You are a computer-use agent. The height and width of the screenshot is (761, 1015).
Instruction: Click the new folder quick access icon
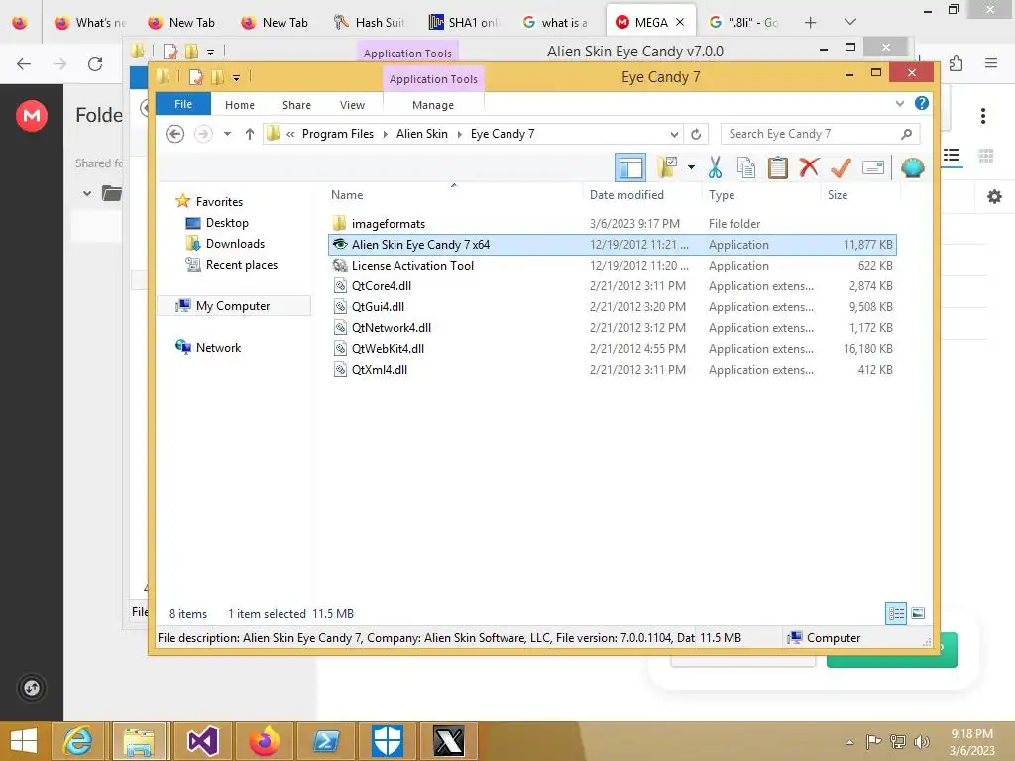pyautogui.click(x=217, y=77)
